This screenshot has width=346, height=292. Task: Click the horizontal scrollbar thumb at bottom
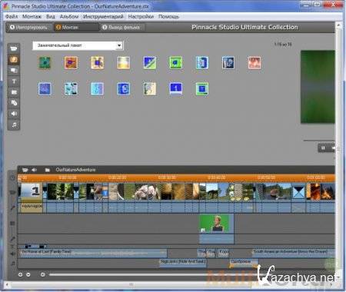pos(131,284)
